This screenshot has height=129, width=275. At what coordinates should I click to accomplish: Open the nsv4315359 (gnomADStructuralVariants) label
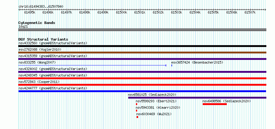coord(53,56)
